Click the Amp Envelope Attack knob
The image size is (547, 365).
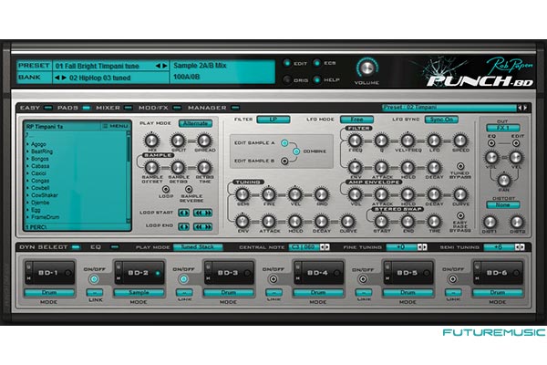381,194
